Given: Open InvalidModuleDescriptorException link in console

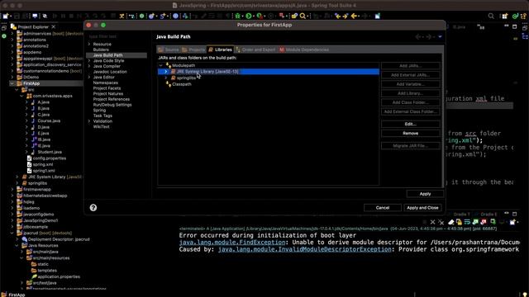Looking at the screenshot, I should (x=305, y=249).
